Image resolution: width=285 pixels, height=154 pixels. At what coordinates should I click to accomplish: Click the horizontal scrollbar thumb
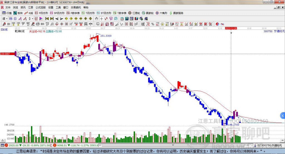pos(173,145)
